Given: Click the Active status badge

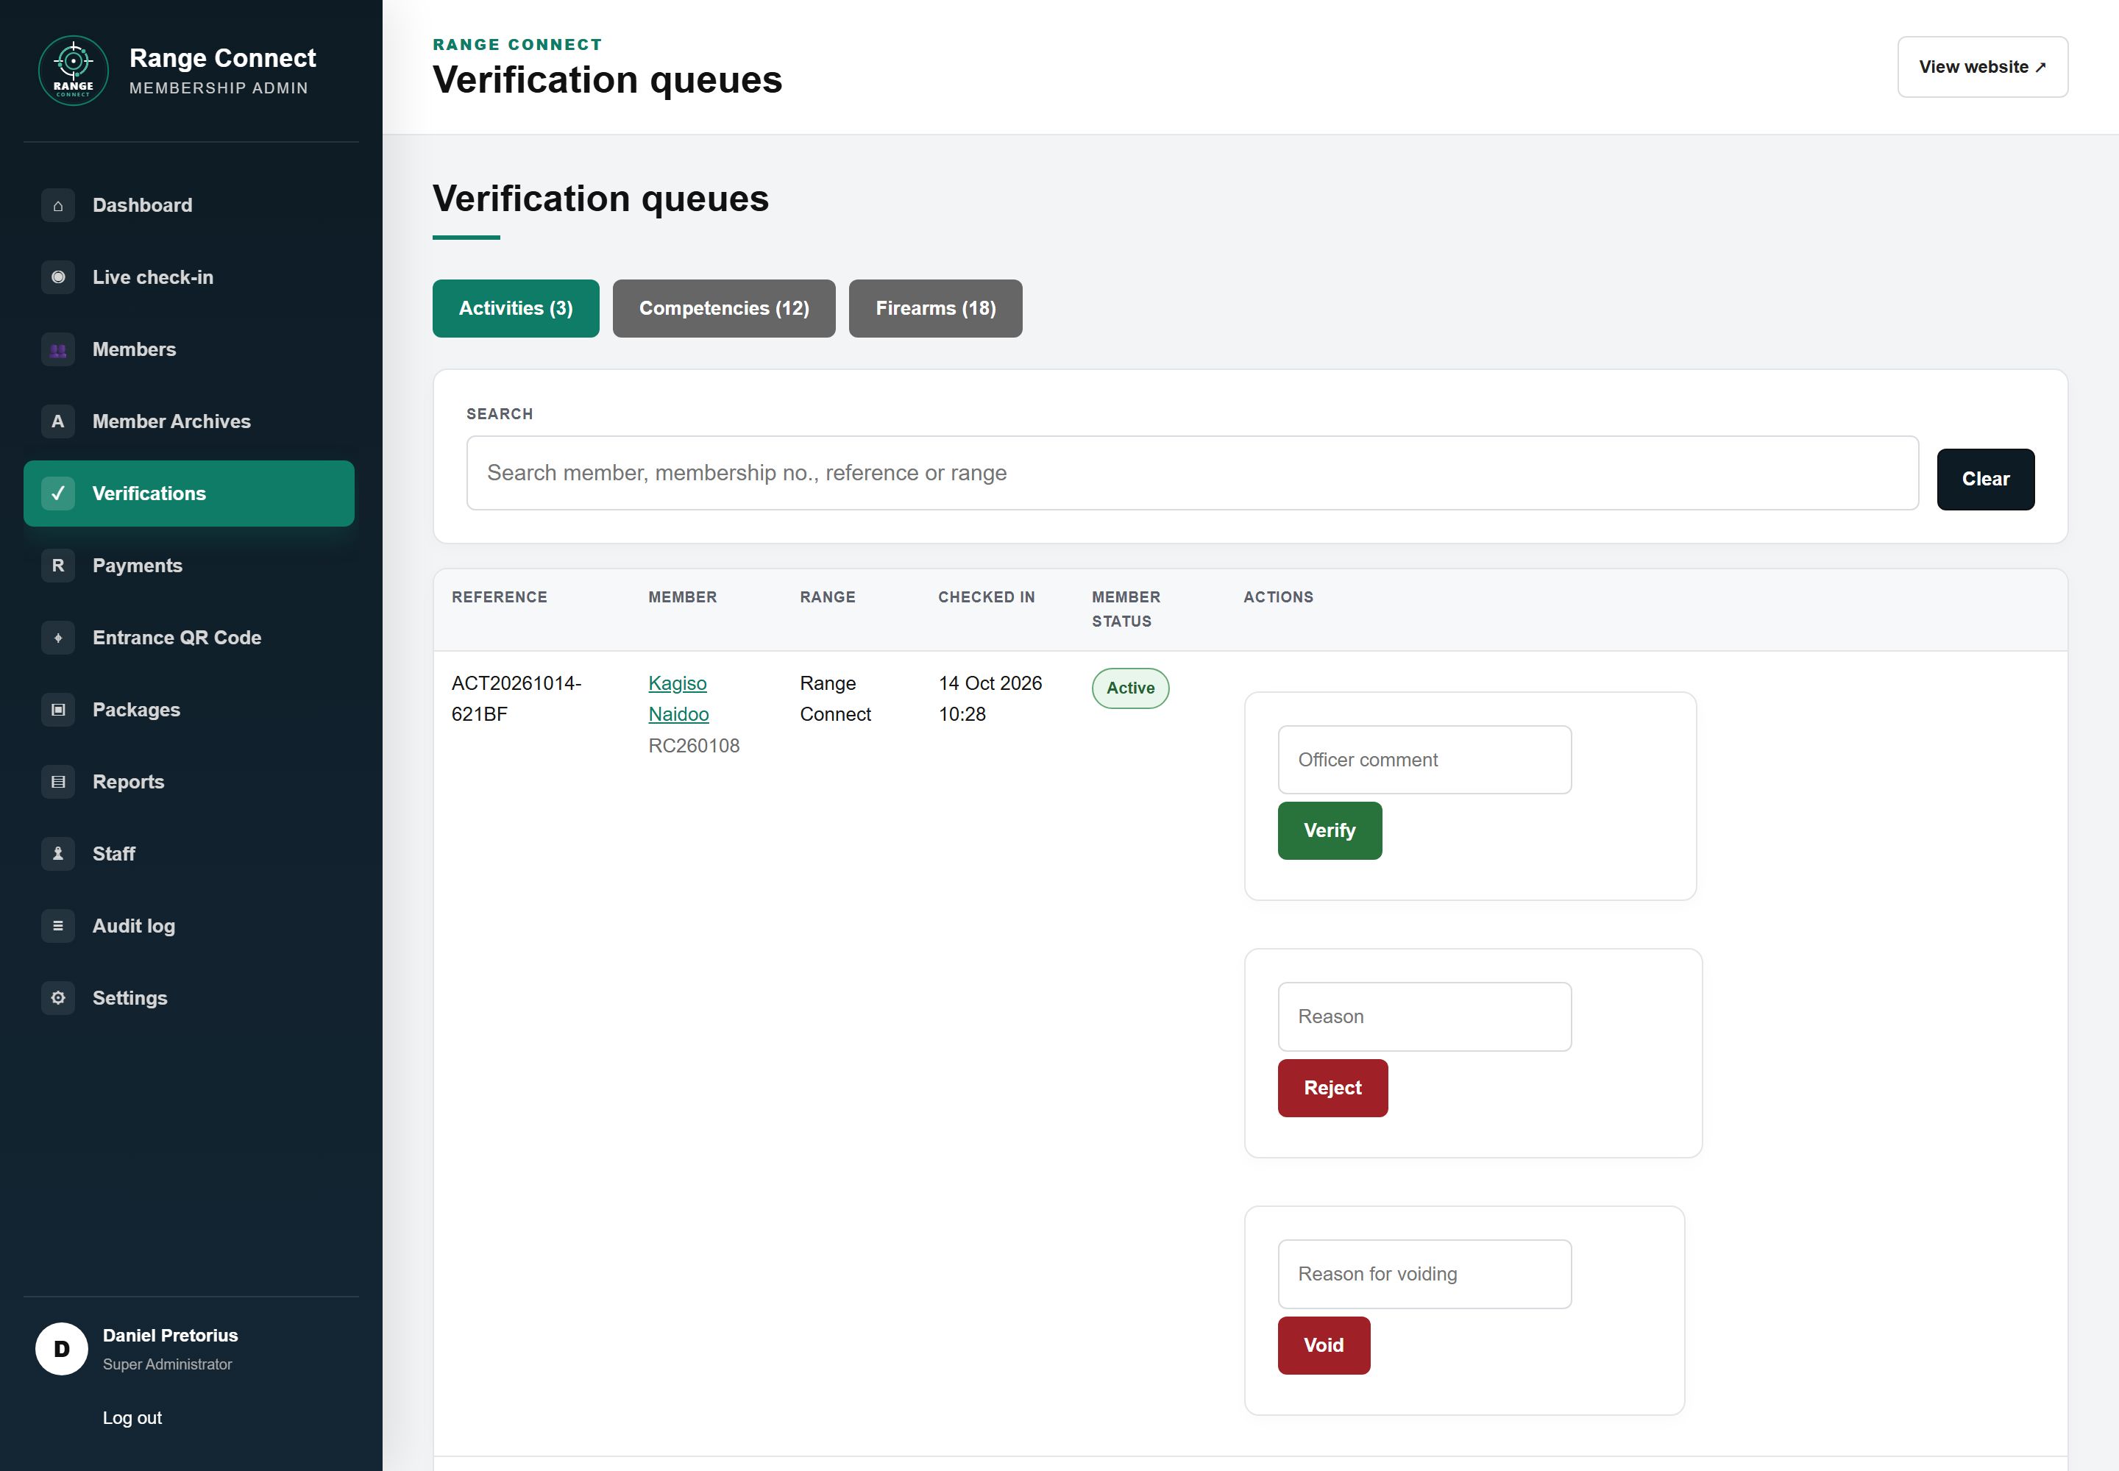Looking at the screenshot, I should point(1131,688).
